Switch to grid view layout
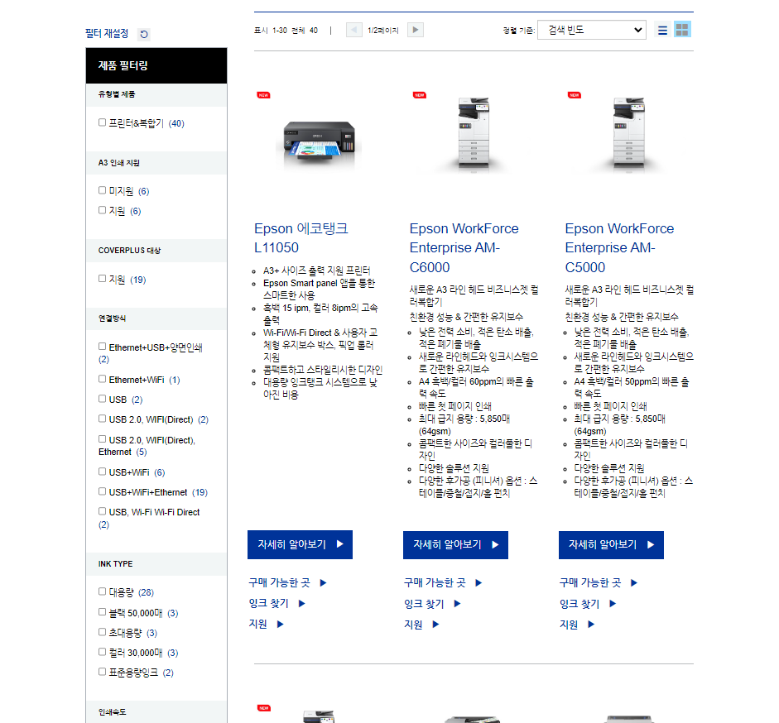 click(682, 29)
